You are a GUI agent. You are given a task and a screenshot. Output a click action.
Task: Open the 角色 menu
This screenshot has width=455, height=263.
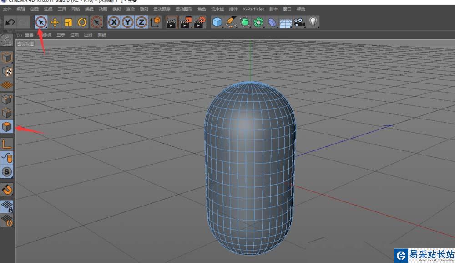tap(202, 9)
